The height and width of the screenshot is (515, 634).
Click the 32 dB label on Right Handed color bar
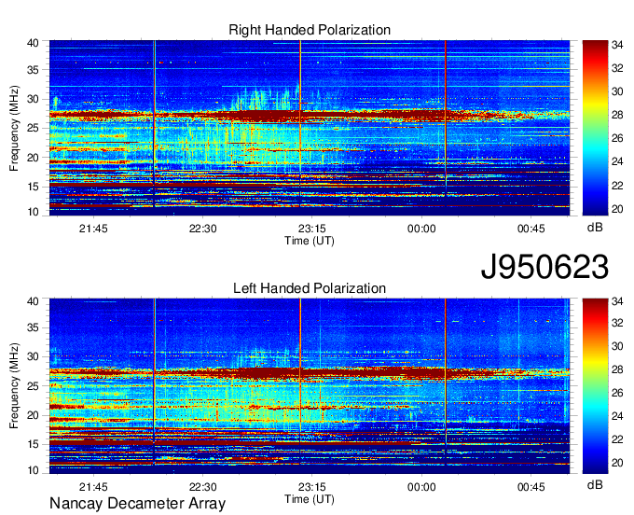617,68
